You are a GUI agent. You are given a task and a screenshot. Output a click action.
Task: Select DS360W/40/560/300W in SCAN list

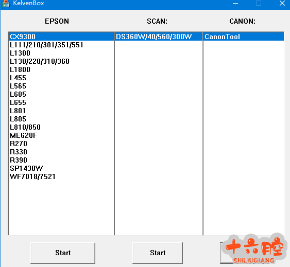[159, 37]
